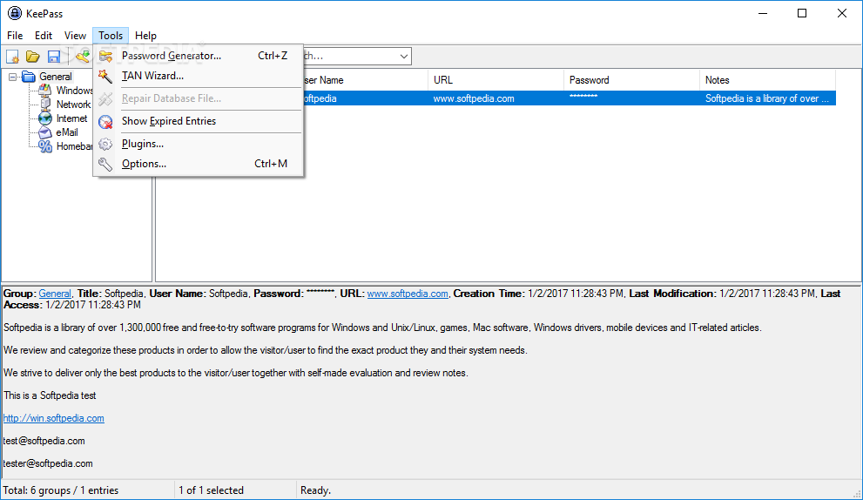The height and width of the screenshot is (500, 863).
Task: Click the www.softpedia.com URL cell
Action: click(474, 98)
